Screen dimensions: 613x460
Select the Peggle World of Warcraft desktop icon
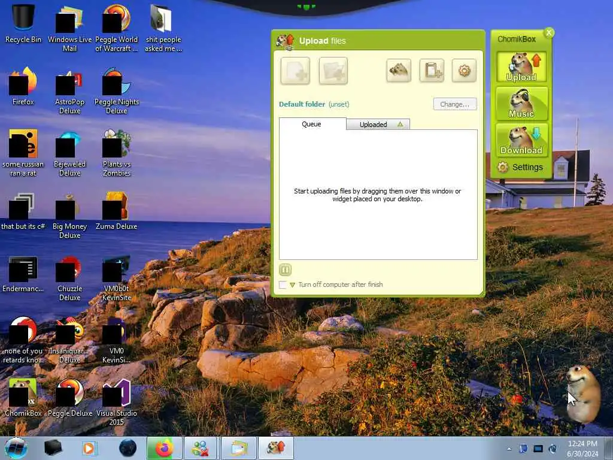tap(117, 28)
